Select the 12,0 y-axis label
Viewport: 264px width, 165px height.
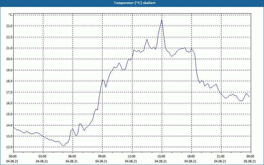(10, 147)
